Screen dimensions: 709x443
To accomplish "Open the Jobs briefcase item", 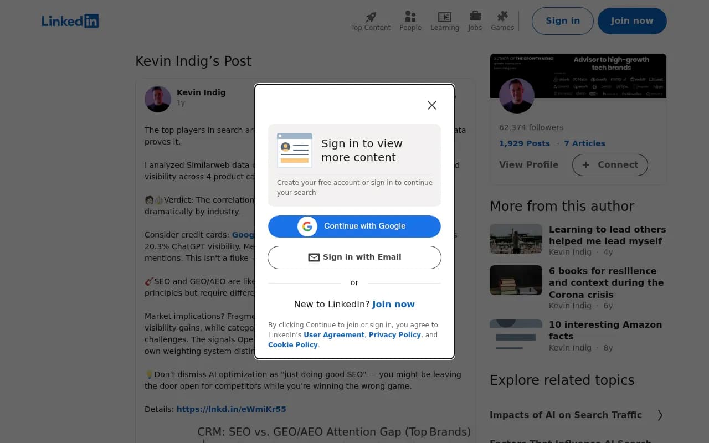I will point(475,21).
